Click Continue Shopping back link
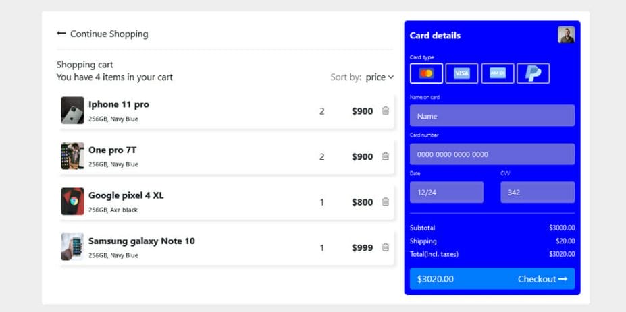Viewport: 626px width, 312px height. point(103,34)
